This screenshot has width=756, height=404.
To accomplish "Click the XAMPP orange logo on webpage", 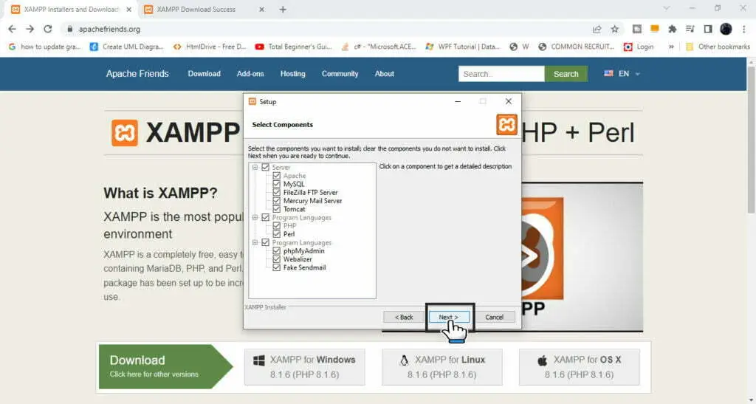I will [x=125, y=133].
